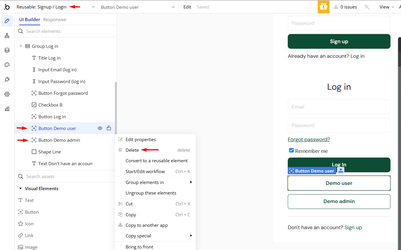401x250 pixels.
Task: Activate the inspect pointer icon in top bar
Action: 367,7
